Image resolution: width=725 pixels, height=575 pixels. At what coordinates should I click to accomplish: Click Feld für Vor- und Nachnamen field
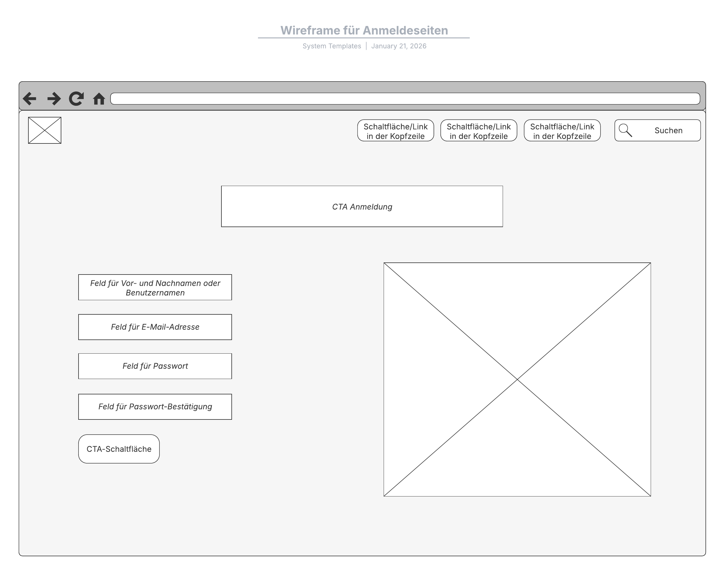pyautogui.click(x=155, y=287)
